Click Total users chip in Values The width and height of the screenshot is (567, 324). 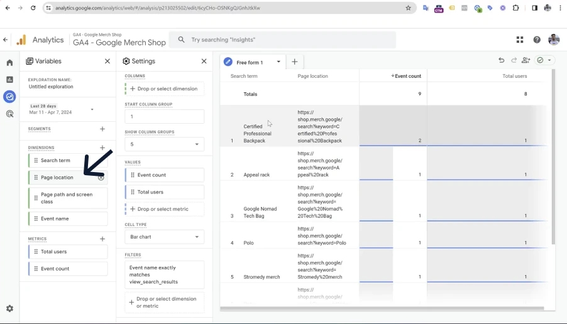[164, 192]
